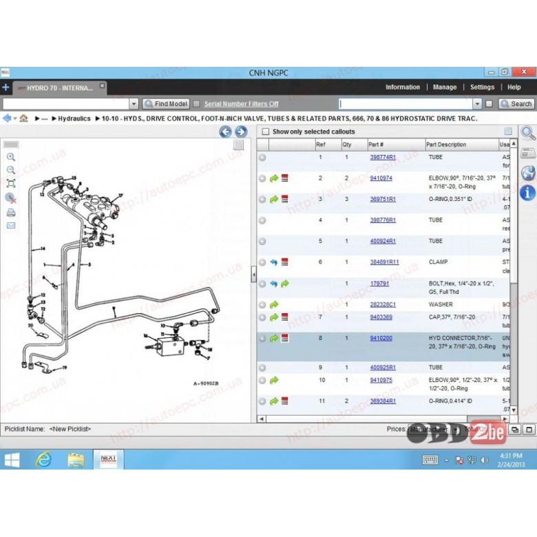Enable Show only selected callouts checkbox
Viewport: 537px width, 537px height.
(266, 131)
